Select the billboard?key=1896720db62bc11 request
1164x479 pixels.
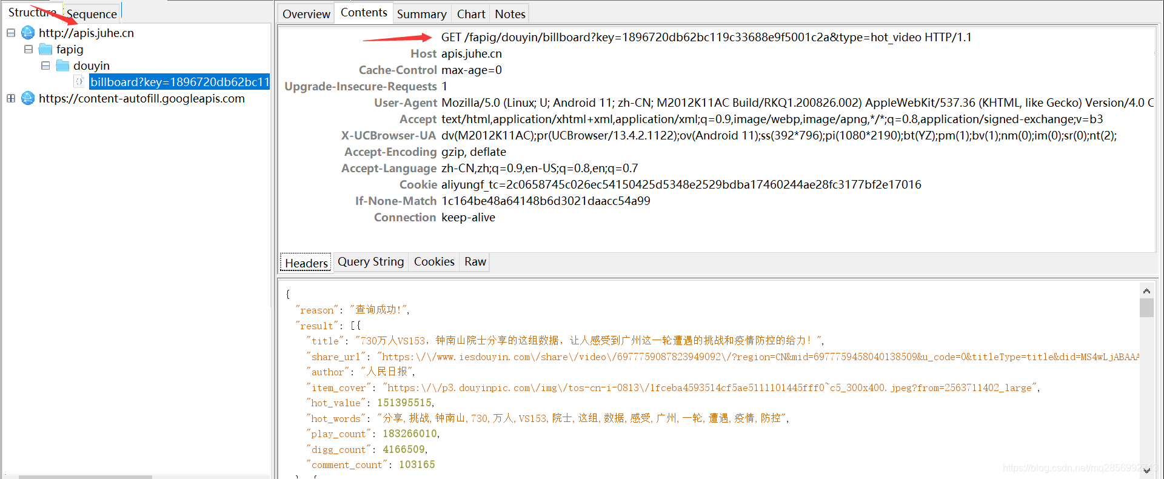179,82
